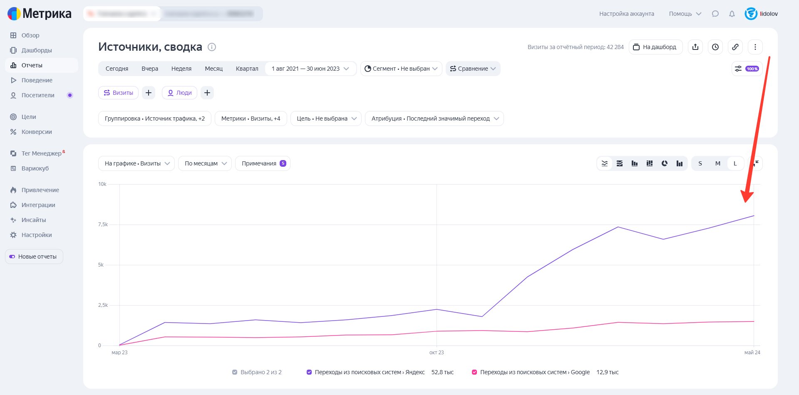Open the Примечания button
799x395 pixels.
(x=263, y=163)
